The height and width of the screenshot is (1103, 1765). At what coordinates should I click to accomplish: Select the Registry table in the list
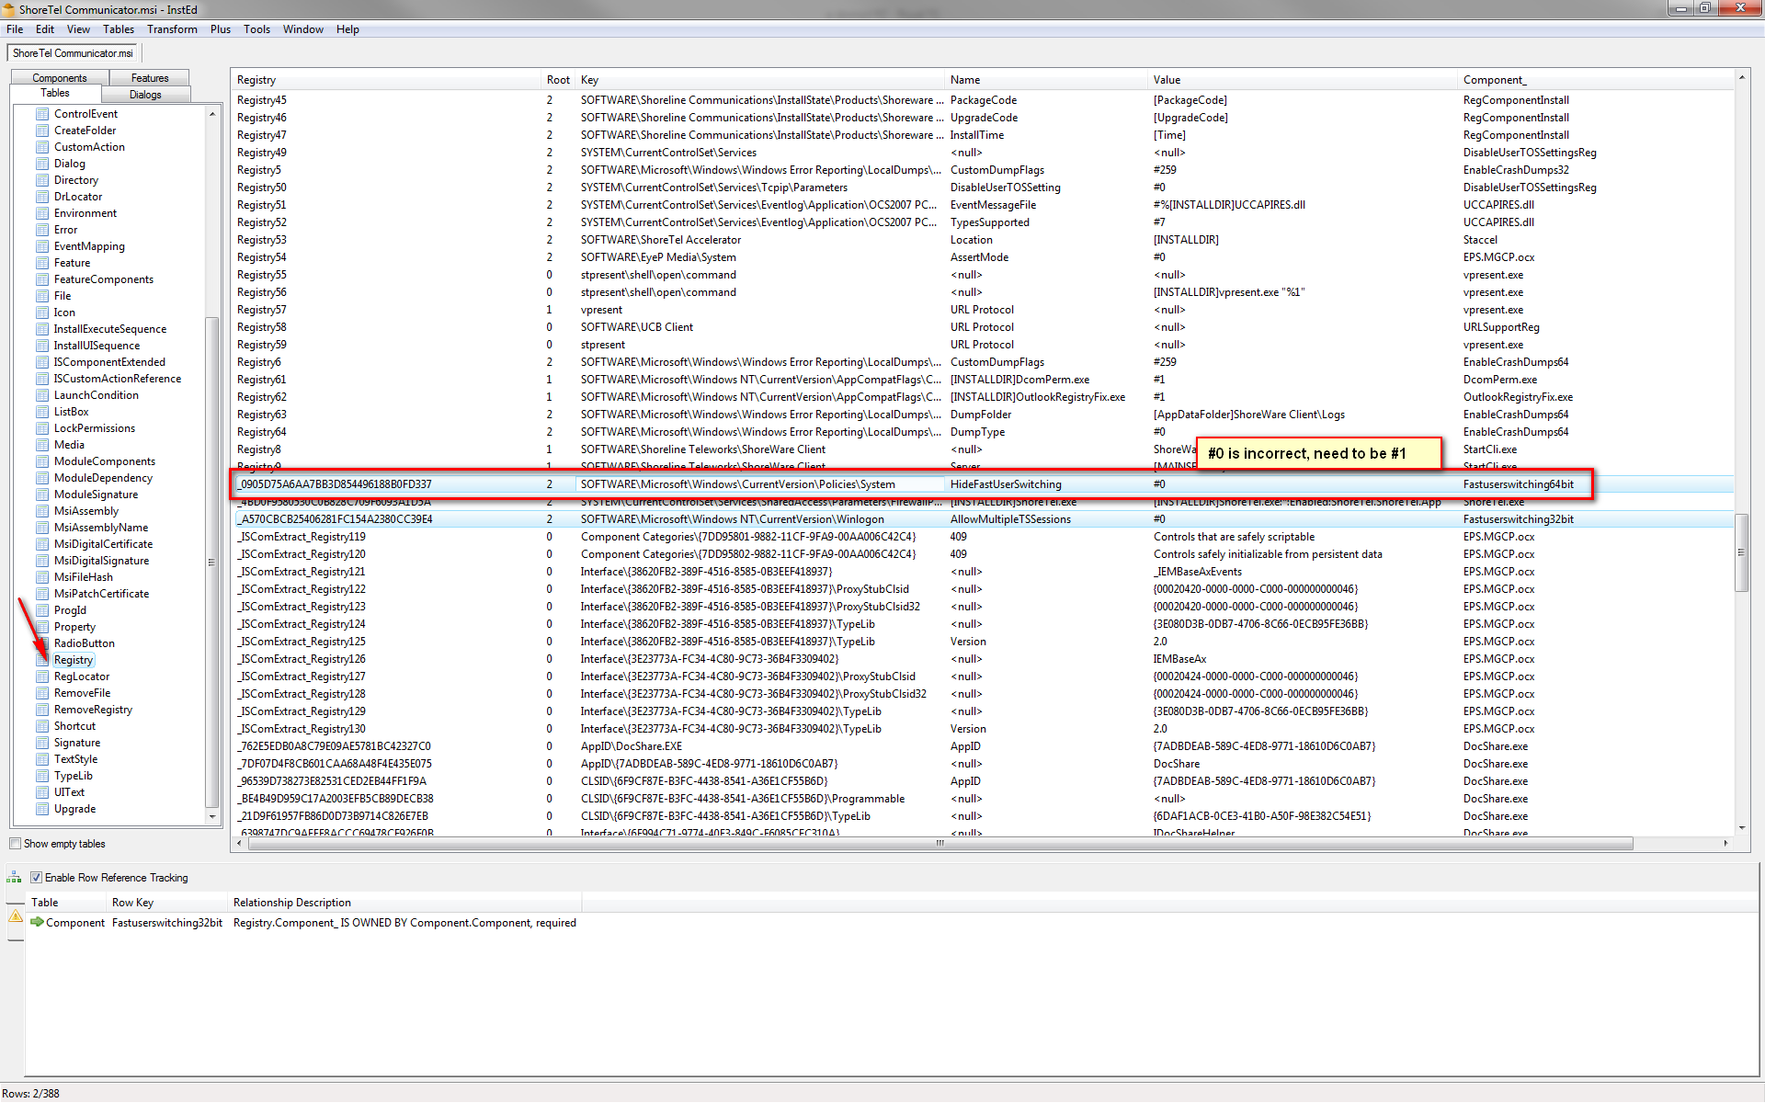(x=74, y=660)
